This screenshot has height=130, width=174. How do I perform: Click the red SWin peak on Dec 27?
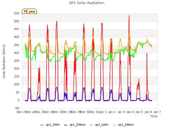[57, 21]
